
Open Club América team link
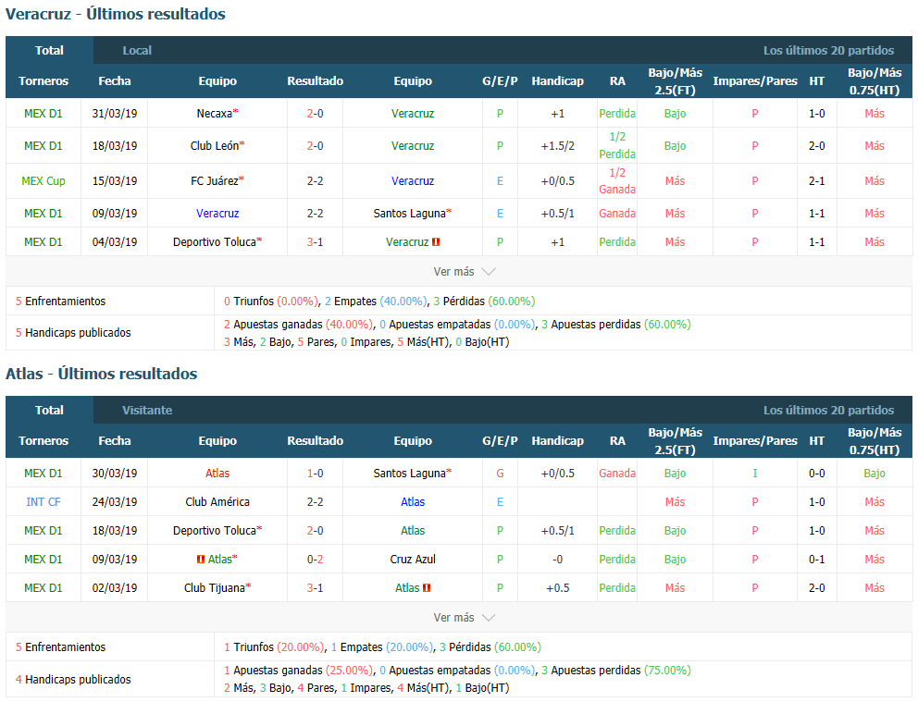pos(217,502)
